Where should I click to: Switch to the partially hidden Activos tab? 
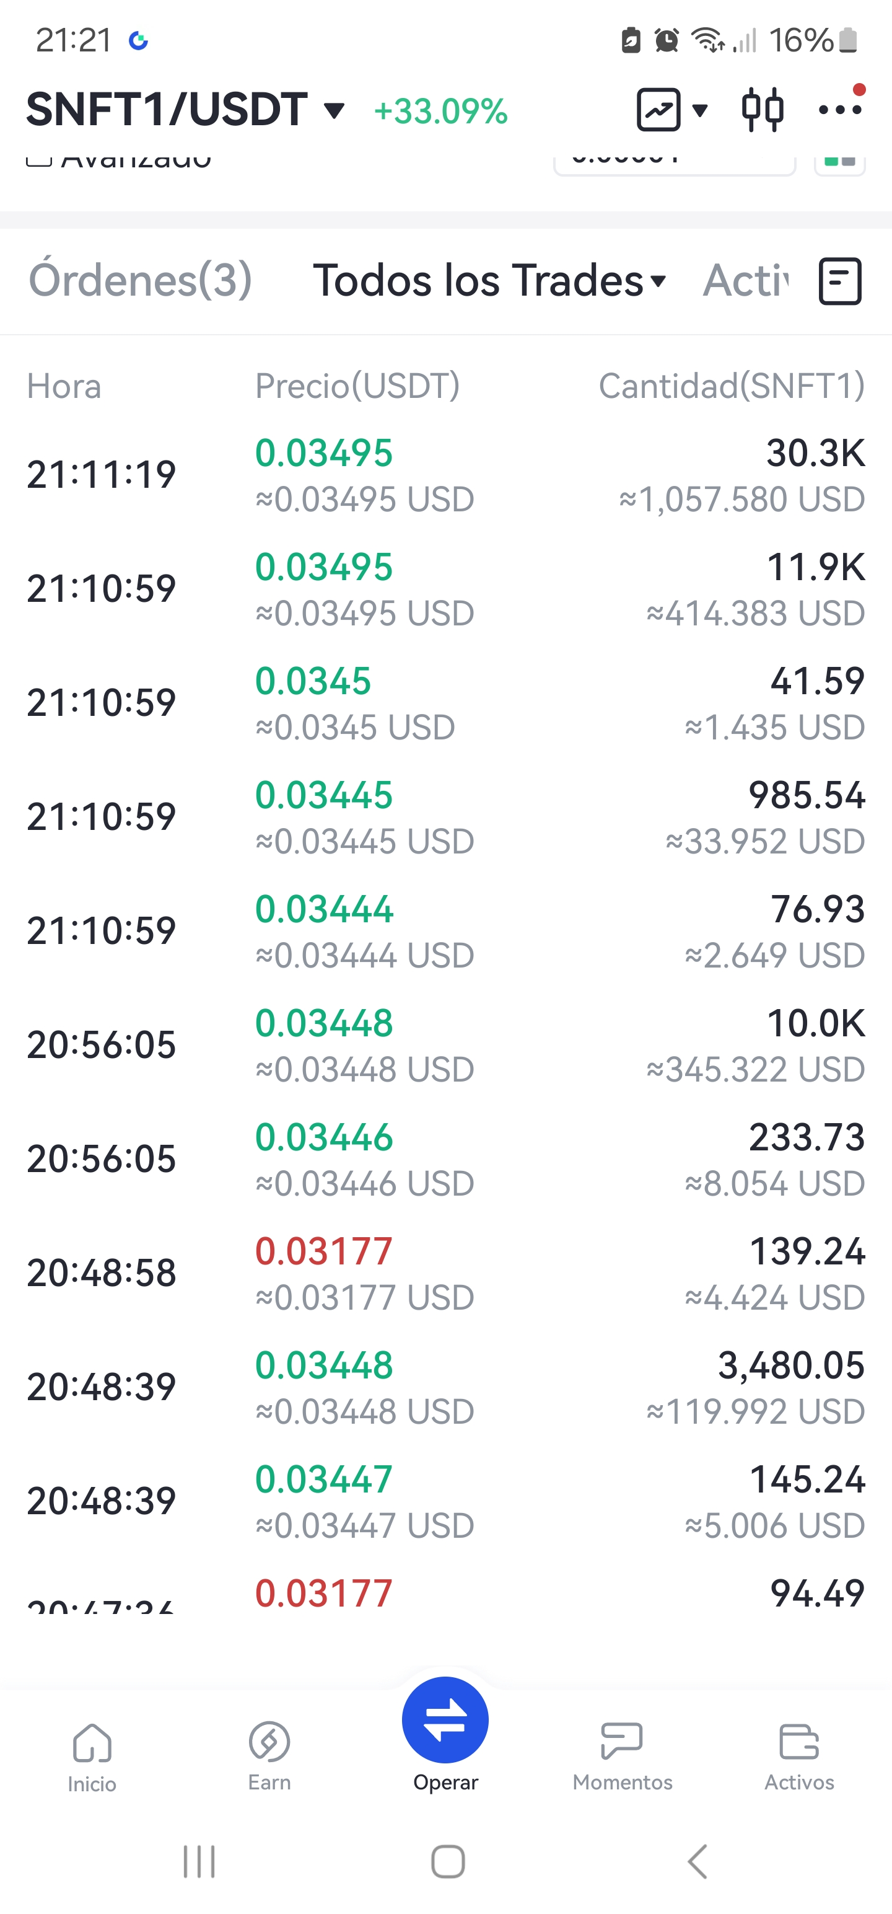click(x=746, y=281)
